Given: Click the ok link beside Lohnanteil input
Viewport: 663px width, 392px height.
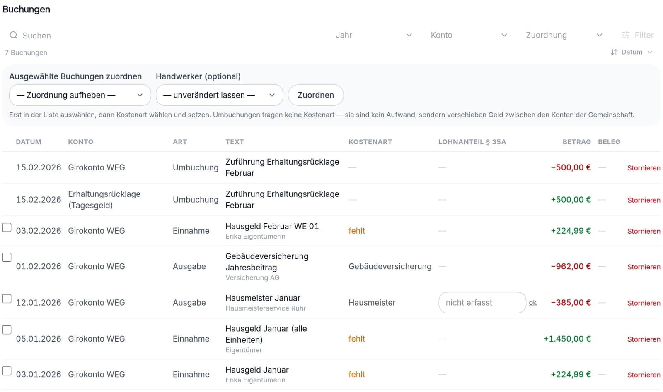Looking at the screenshot, I should point(533,303).
